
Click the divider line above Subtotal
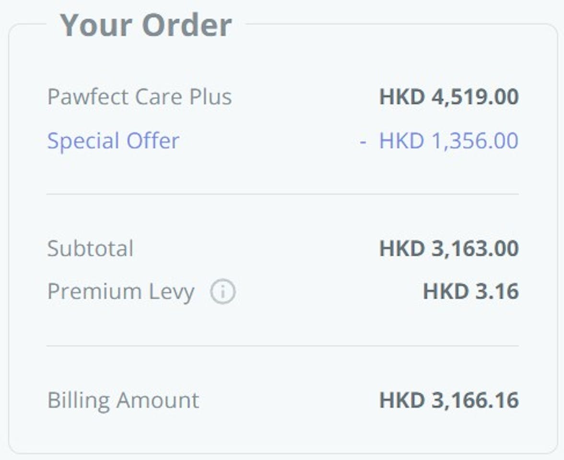pyautogui.click(x=283, y=194)
